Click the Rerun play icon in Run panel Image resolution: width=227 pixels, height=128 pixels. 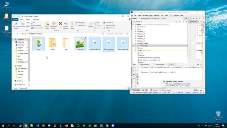click(x=134, y=68)
